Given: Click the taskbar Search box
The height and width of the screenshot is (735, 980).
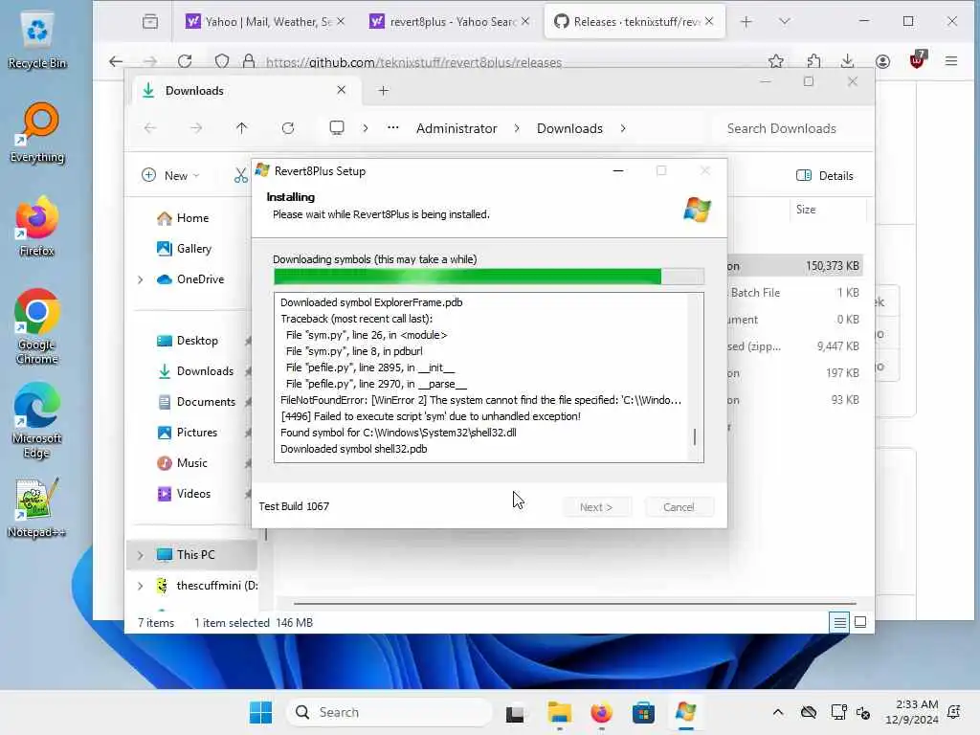Looking at the screenshot, I should [390, 712].
